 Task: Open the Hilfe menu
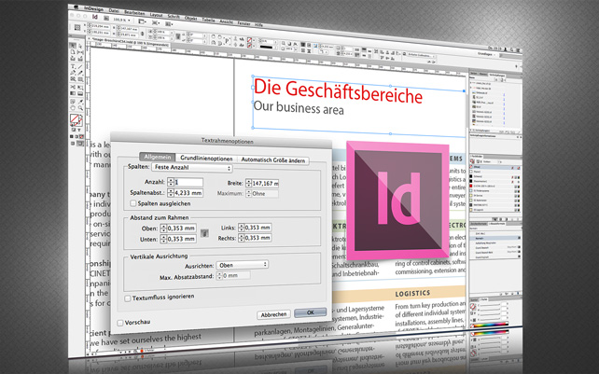tap(258, 25)
